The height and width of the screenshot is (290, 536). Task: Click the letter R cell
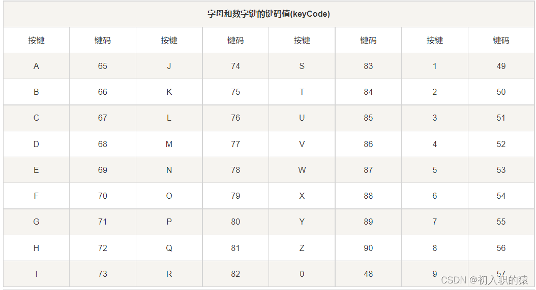click(169, 274)
